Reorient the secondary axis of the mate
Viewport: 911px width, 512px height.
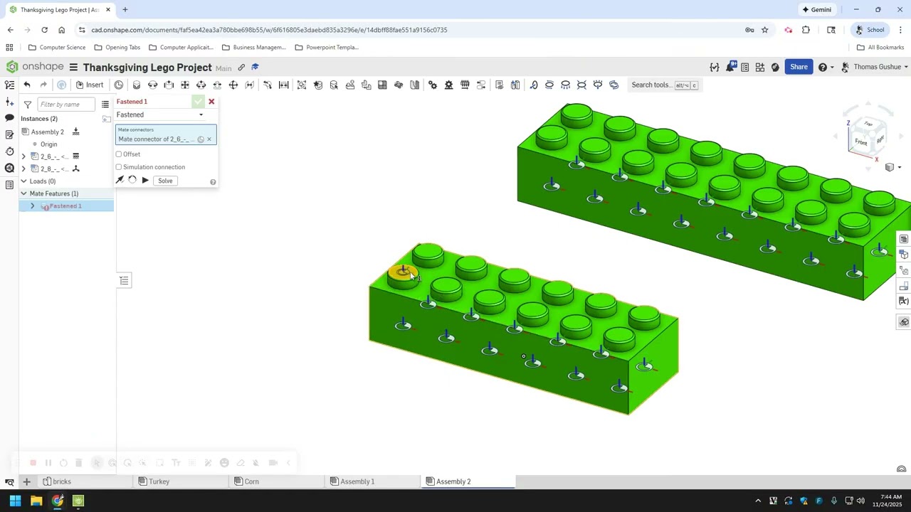(132, 181)
